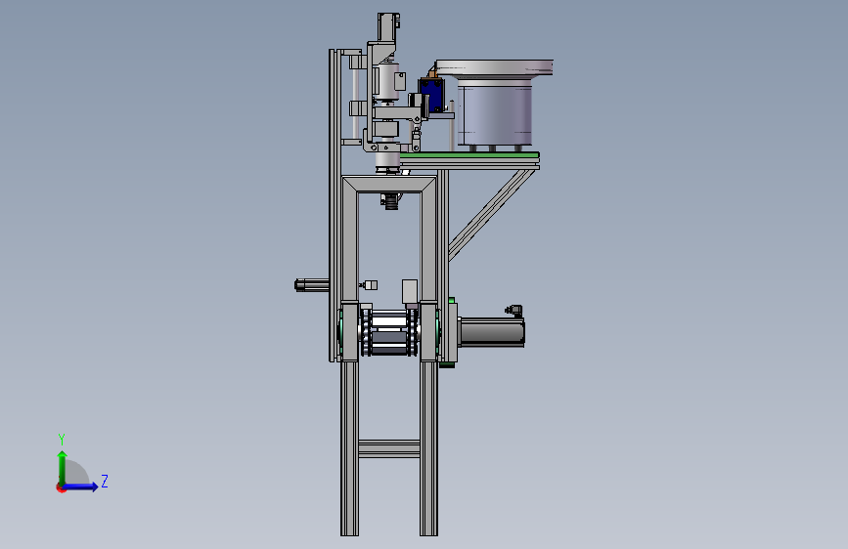Select the left leg of the frame
The image size is (848, 549).
click(349, 448)
